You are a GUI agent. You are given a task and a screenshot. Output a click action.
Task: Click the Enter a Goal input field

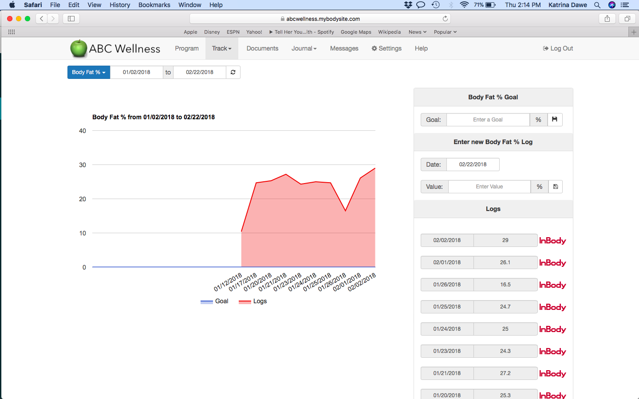[x=488, y=120]
